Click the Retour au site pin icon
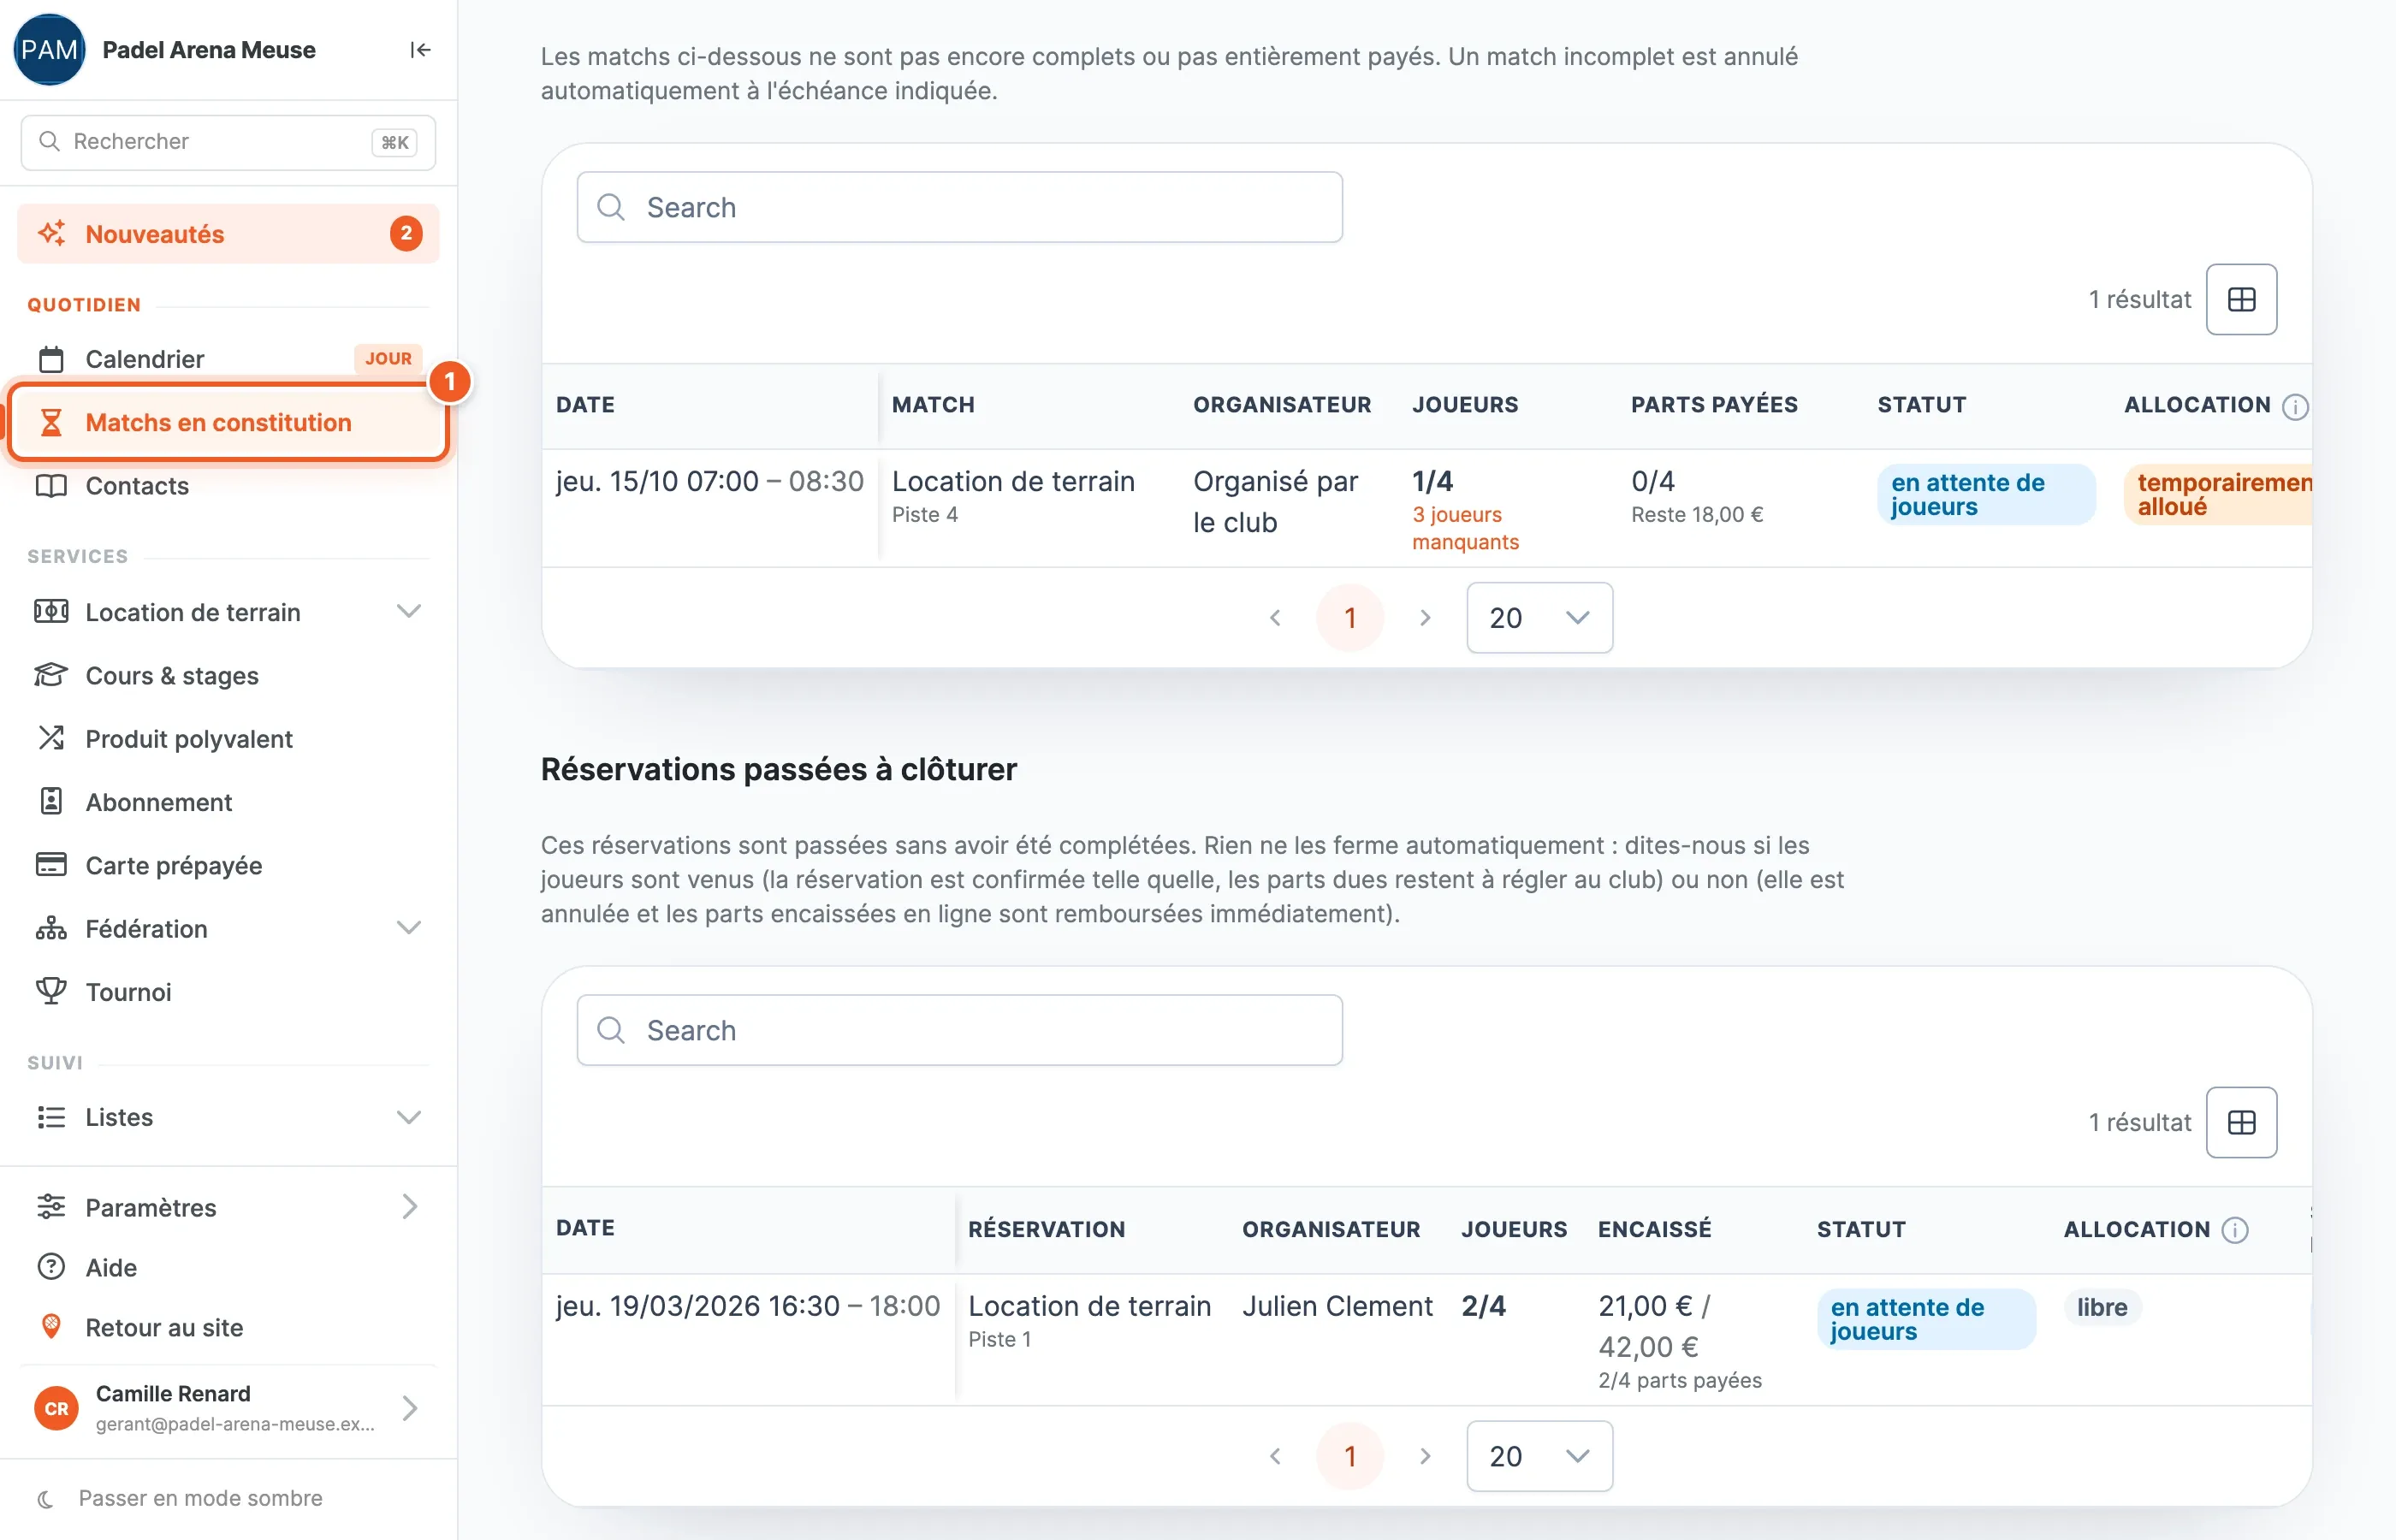The width and height of the screenshot is (2396, 1540). point(51,1326)
